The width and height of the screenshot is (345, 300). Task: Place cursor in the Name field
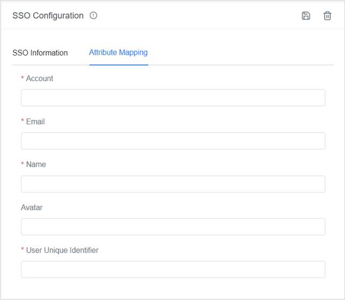point(173,184)
